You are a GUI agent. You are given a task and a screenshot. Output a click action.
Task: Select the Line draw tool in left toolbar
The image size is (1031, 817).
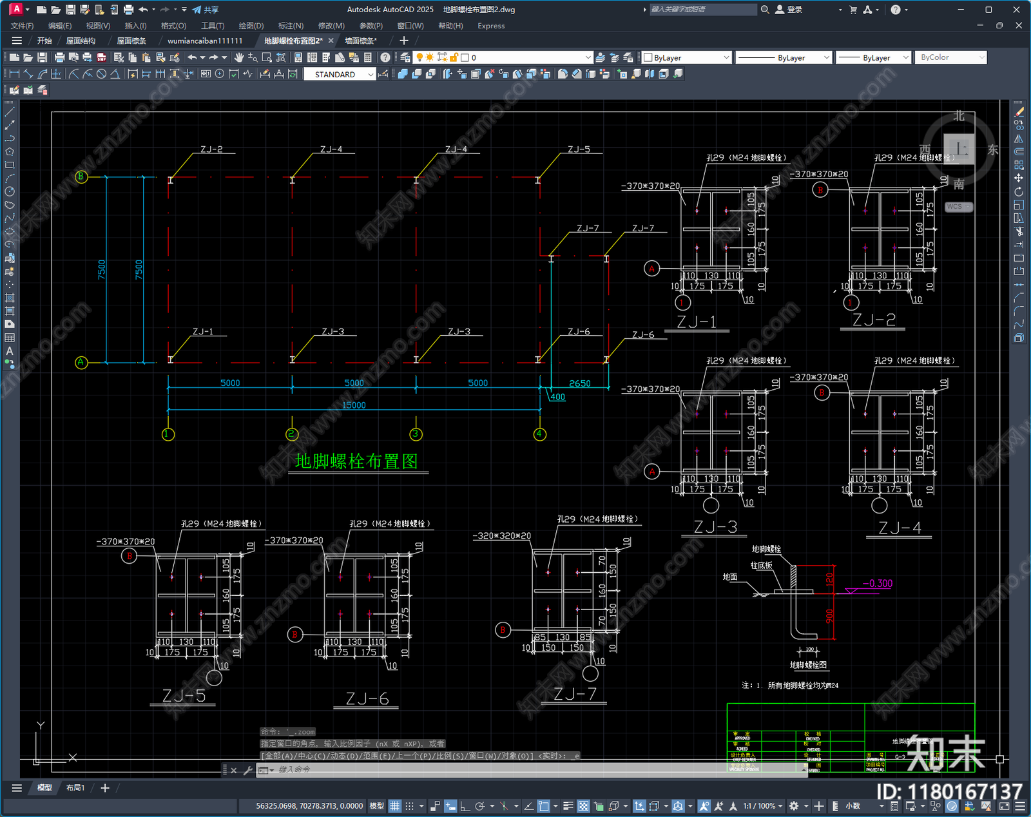coord(10,111)
